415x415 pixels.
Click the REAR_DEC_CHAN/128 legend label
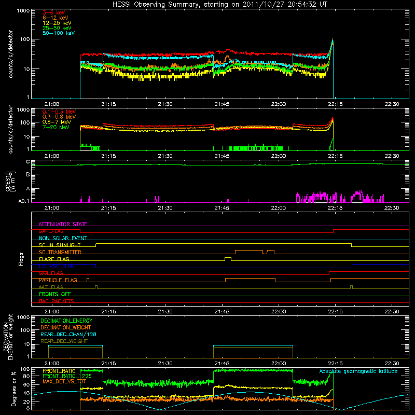[x=68, y=334]
